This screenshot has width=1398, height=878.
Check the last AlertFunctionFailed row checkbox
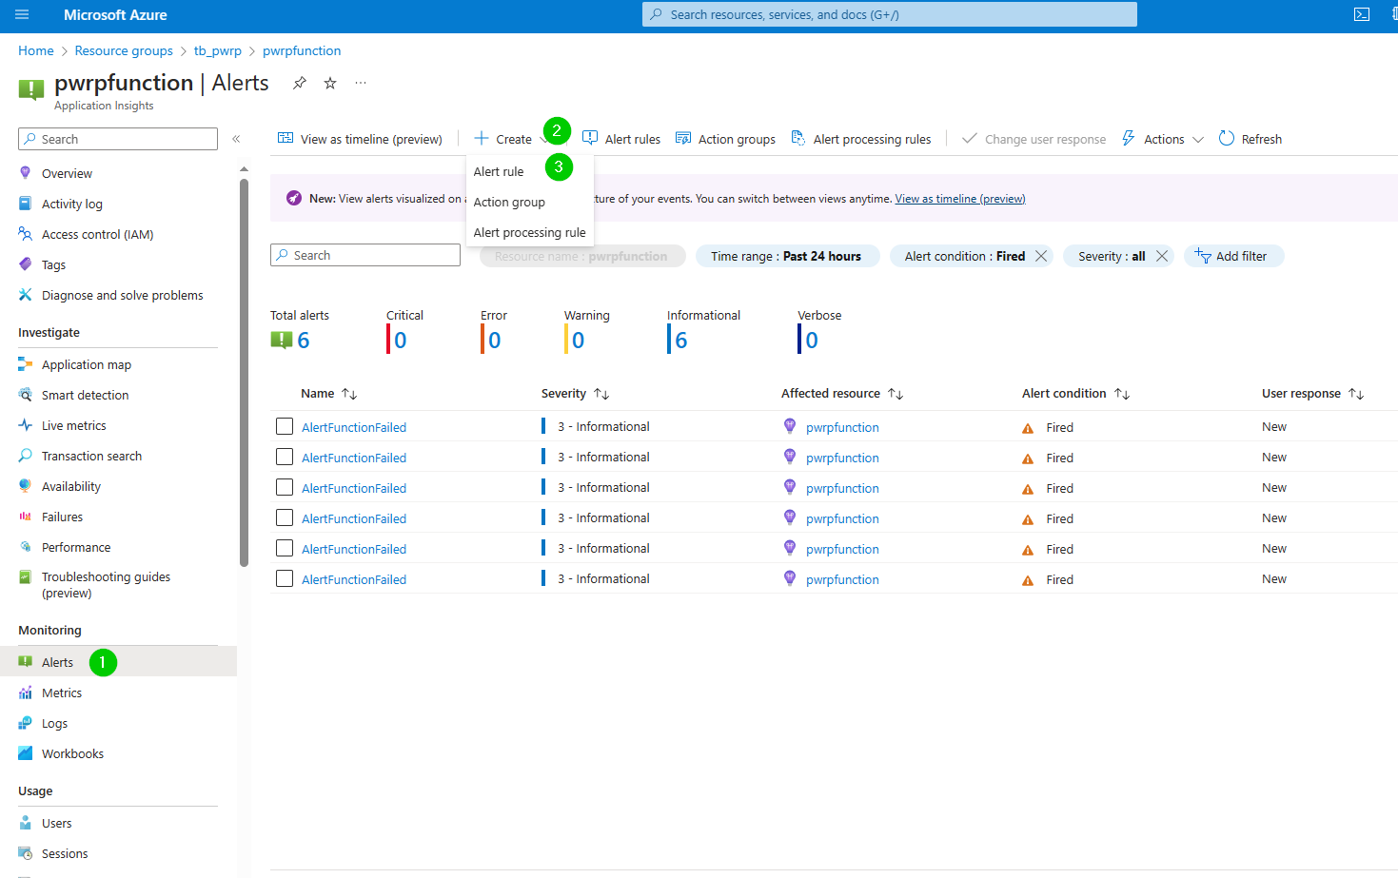point(285,578)
